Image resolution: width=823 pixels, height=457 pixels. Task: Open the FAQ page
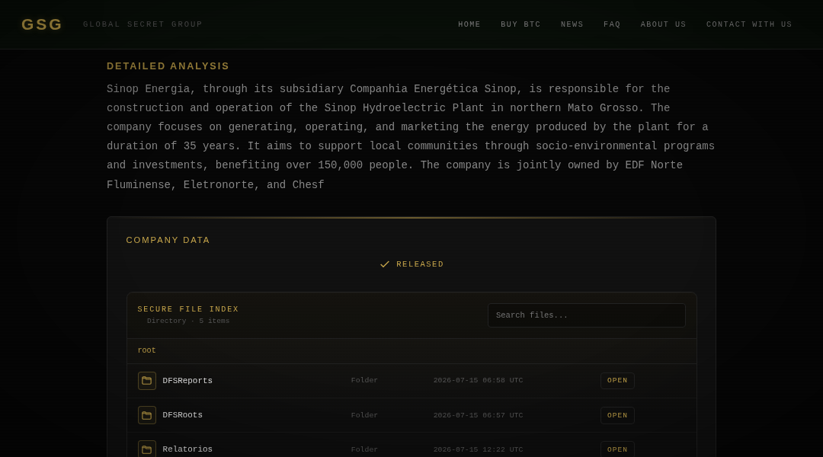pyautogui.click(x=611, y=24)
